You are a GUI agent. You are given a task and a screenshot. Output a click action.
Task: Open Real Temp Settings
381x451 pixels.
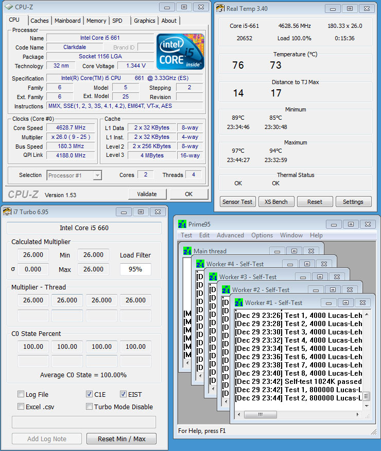point(353,202)
